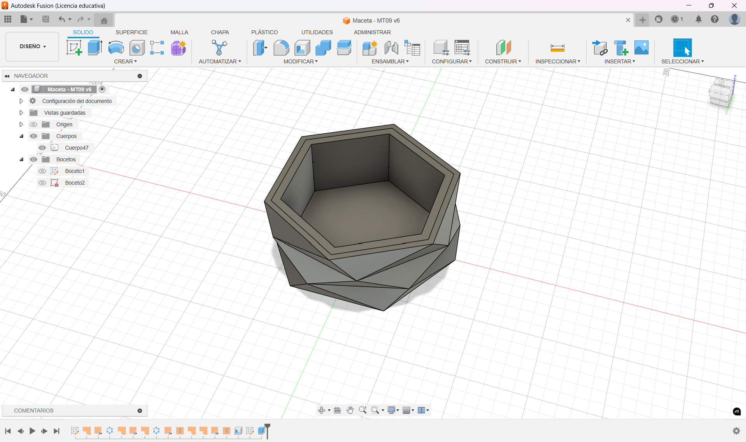Open the CONSTRUIR dropdown menu
Viewport: 746px width, 442px height.
coord(503,61)
